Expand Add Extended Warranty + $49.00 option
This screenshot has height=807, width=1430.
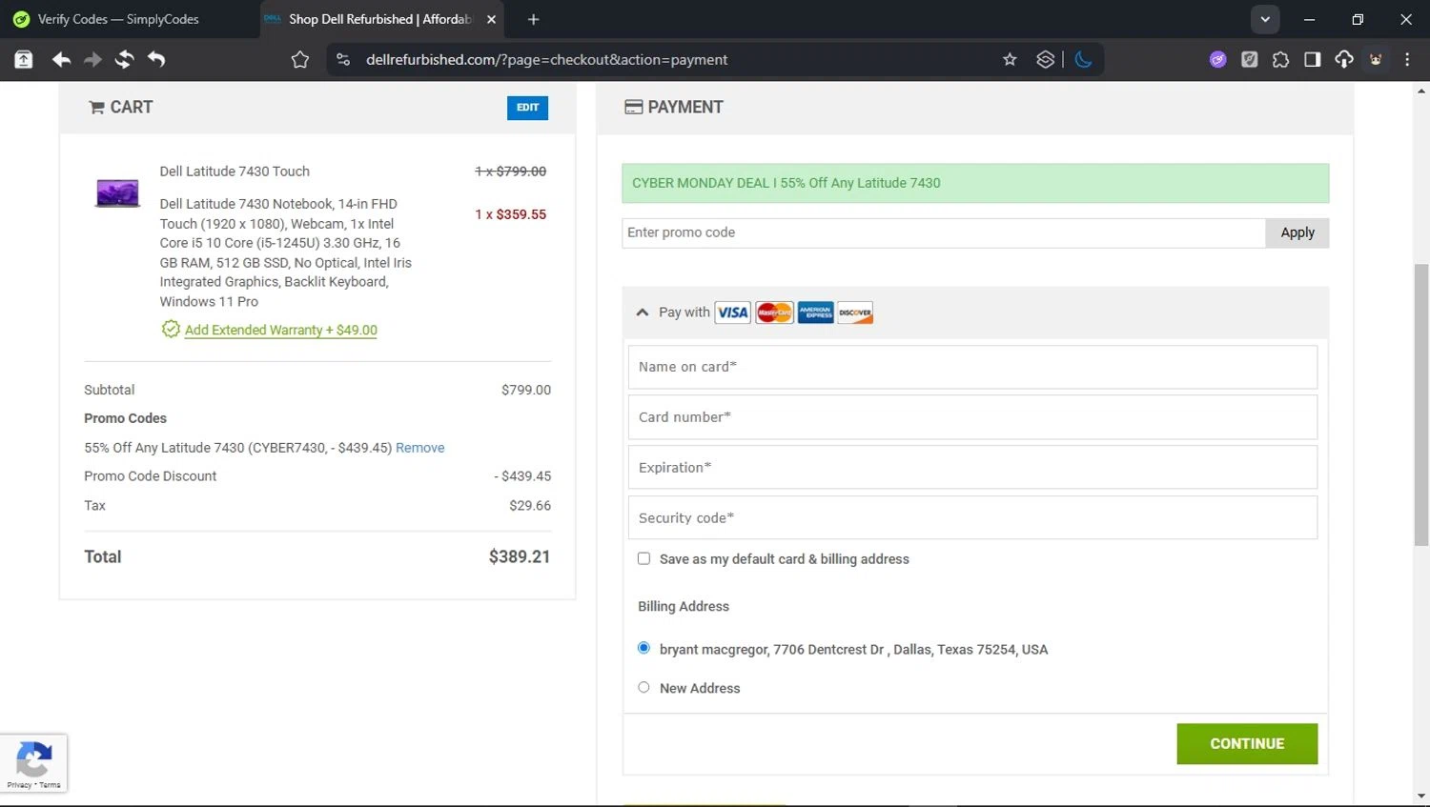[x=280, y=330]
